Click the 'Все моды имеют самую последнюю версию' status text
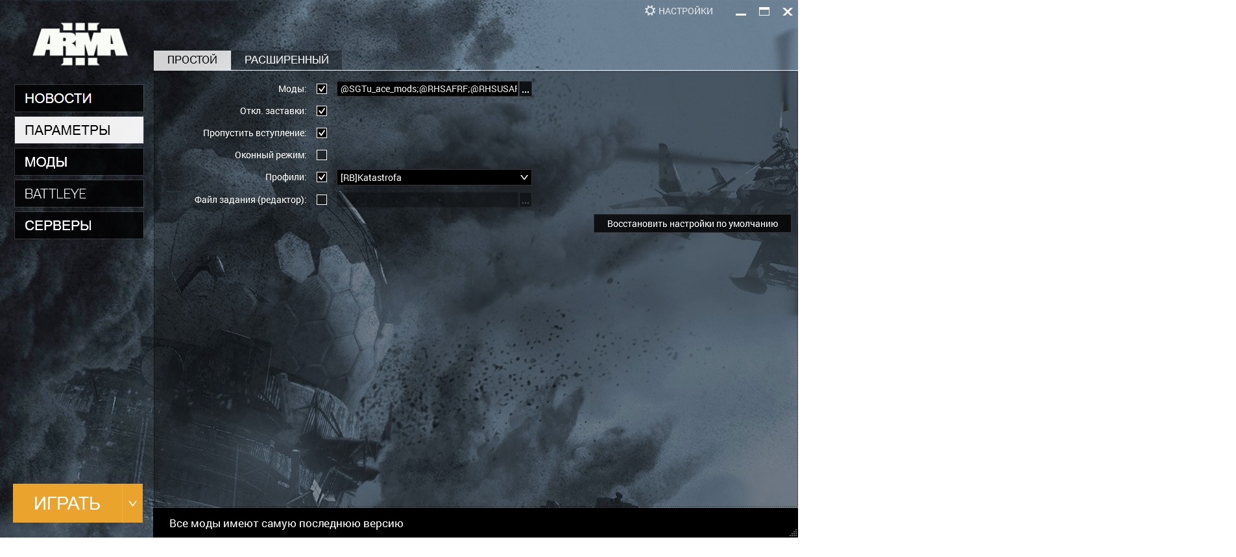1236x557 pixels. coord(286,523)
